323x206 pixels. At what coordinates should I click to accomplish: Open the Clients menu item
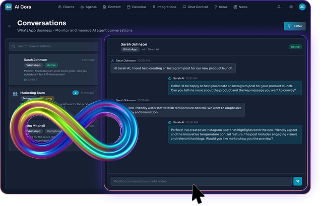[67, 7]
